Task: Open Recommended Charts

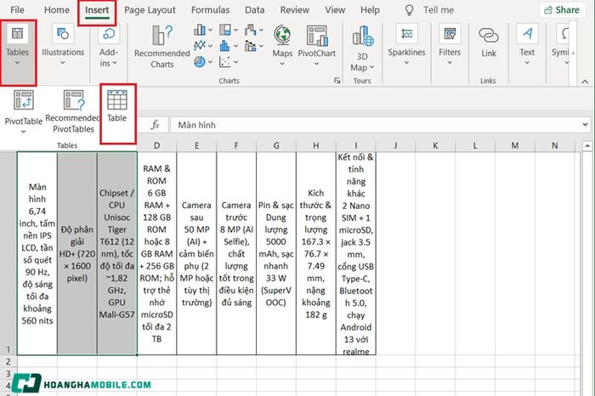Action: click(162, 47)
